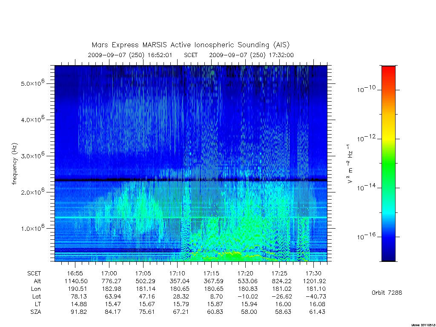
Task: Click the plot title 'Mars Express MARSIS Active Ionospheric Sounding (AIS)'
Action: coord(191,45)
